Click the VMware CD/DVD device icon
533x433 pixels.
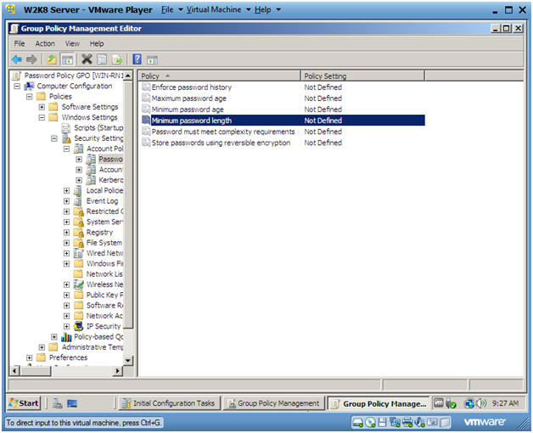[x=370, y=423]
